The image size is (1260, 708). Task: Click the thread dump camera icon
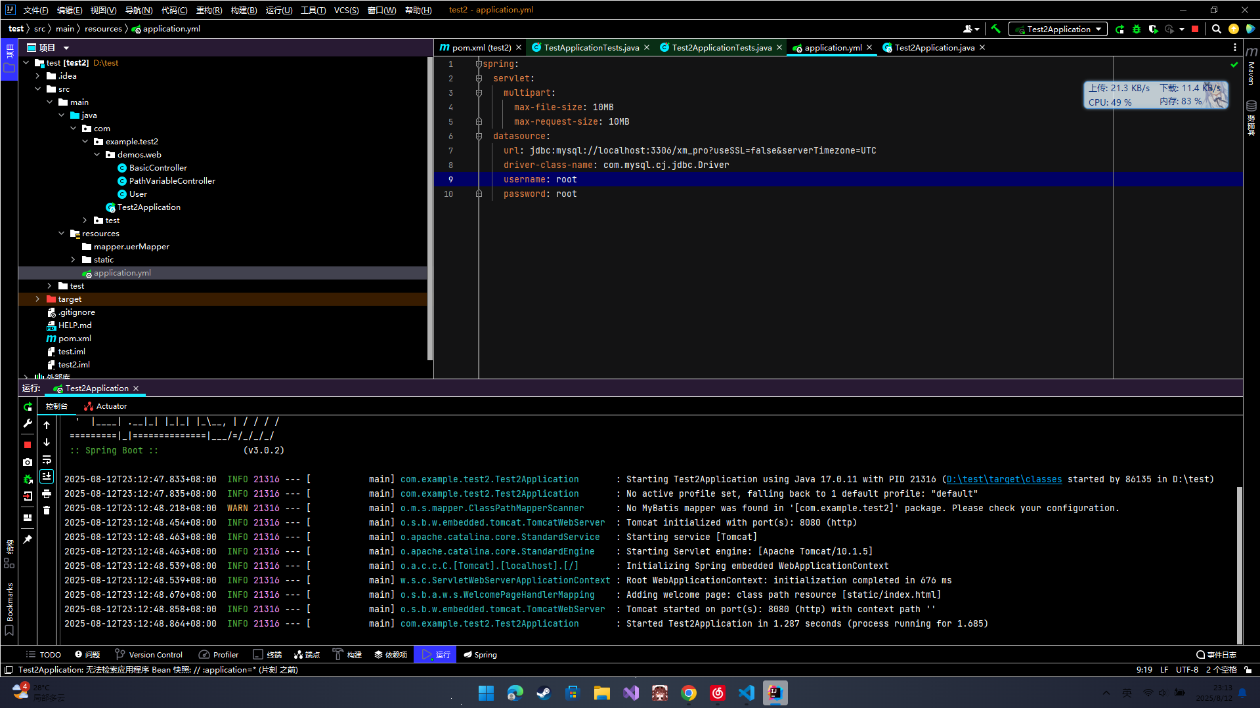[x=28, y=462]
